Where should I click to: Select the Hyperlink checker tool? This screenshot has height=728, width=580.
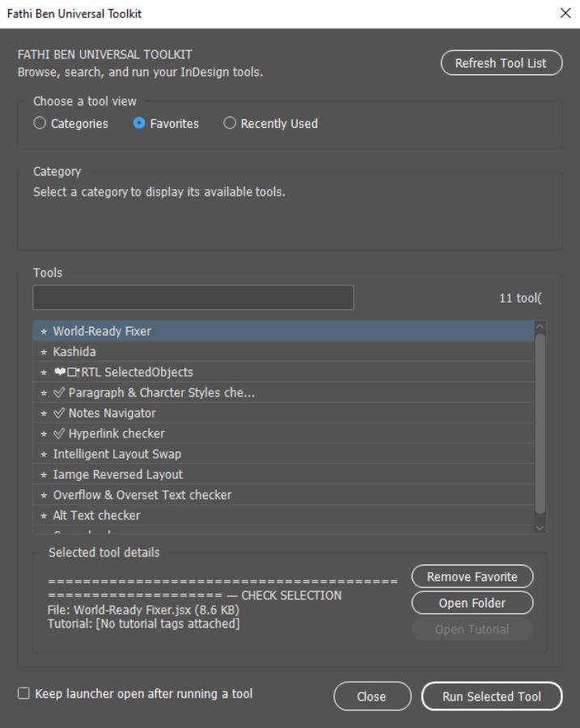coord(284,434)
